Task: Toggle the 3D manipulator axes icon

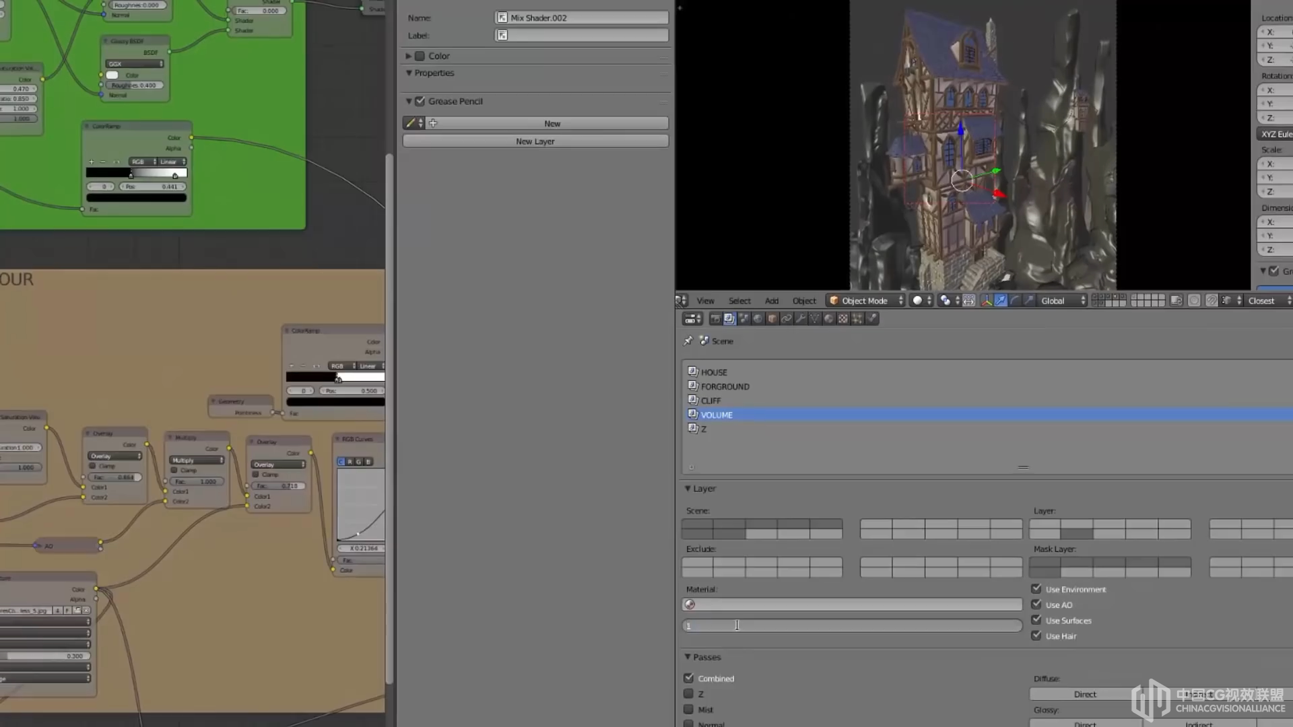Action: tap(987, 301)
